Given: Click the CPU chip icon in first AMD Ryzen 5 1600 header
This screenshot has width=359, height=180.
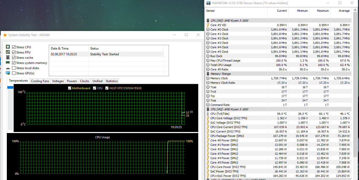Looking at the screenshot, I should (208, 20).
